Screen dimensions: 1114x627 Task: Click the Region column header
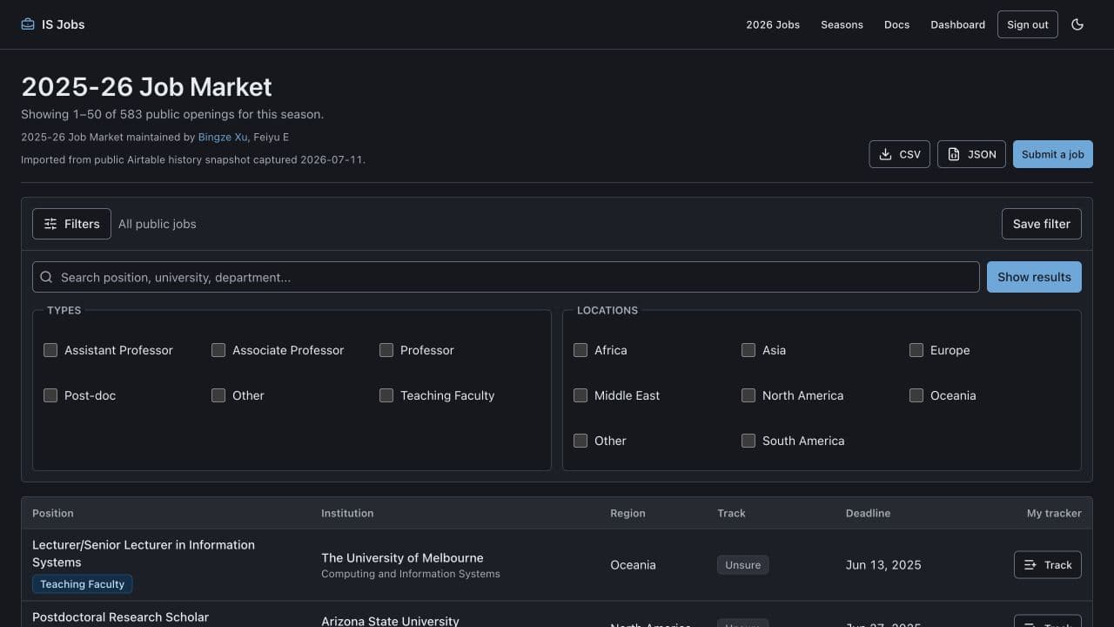click(627, 513)
